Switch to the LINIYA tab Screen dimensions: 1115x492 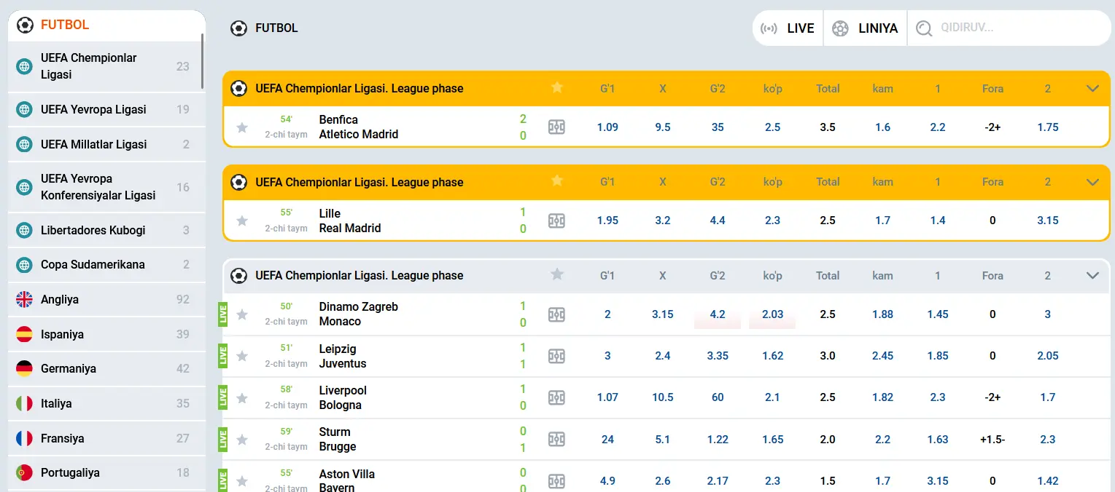pos(866,28)
